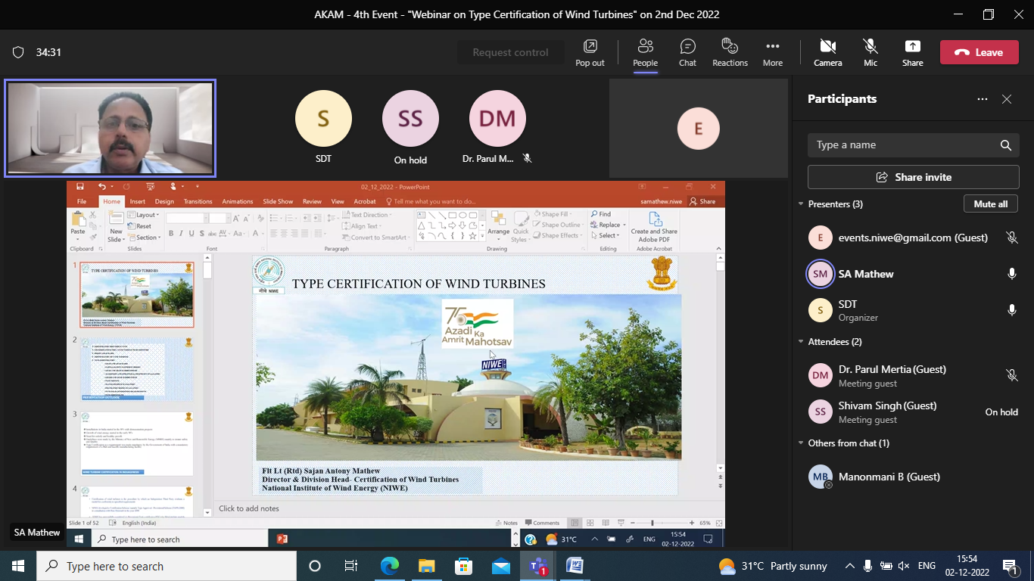
Task: Open the Chat panel
Action: pos(687,52)
